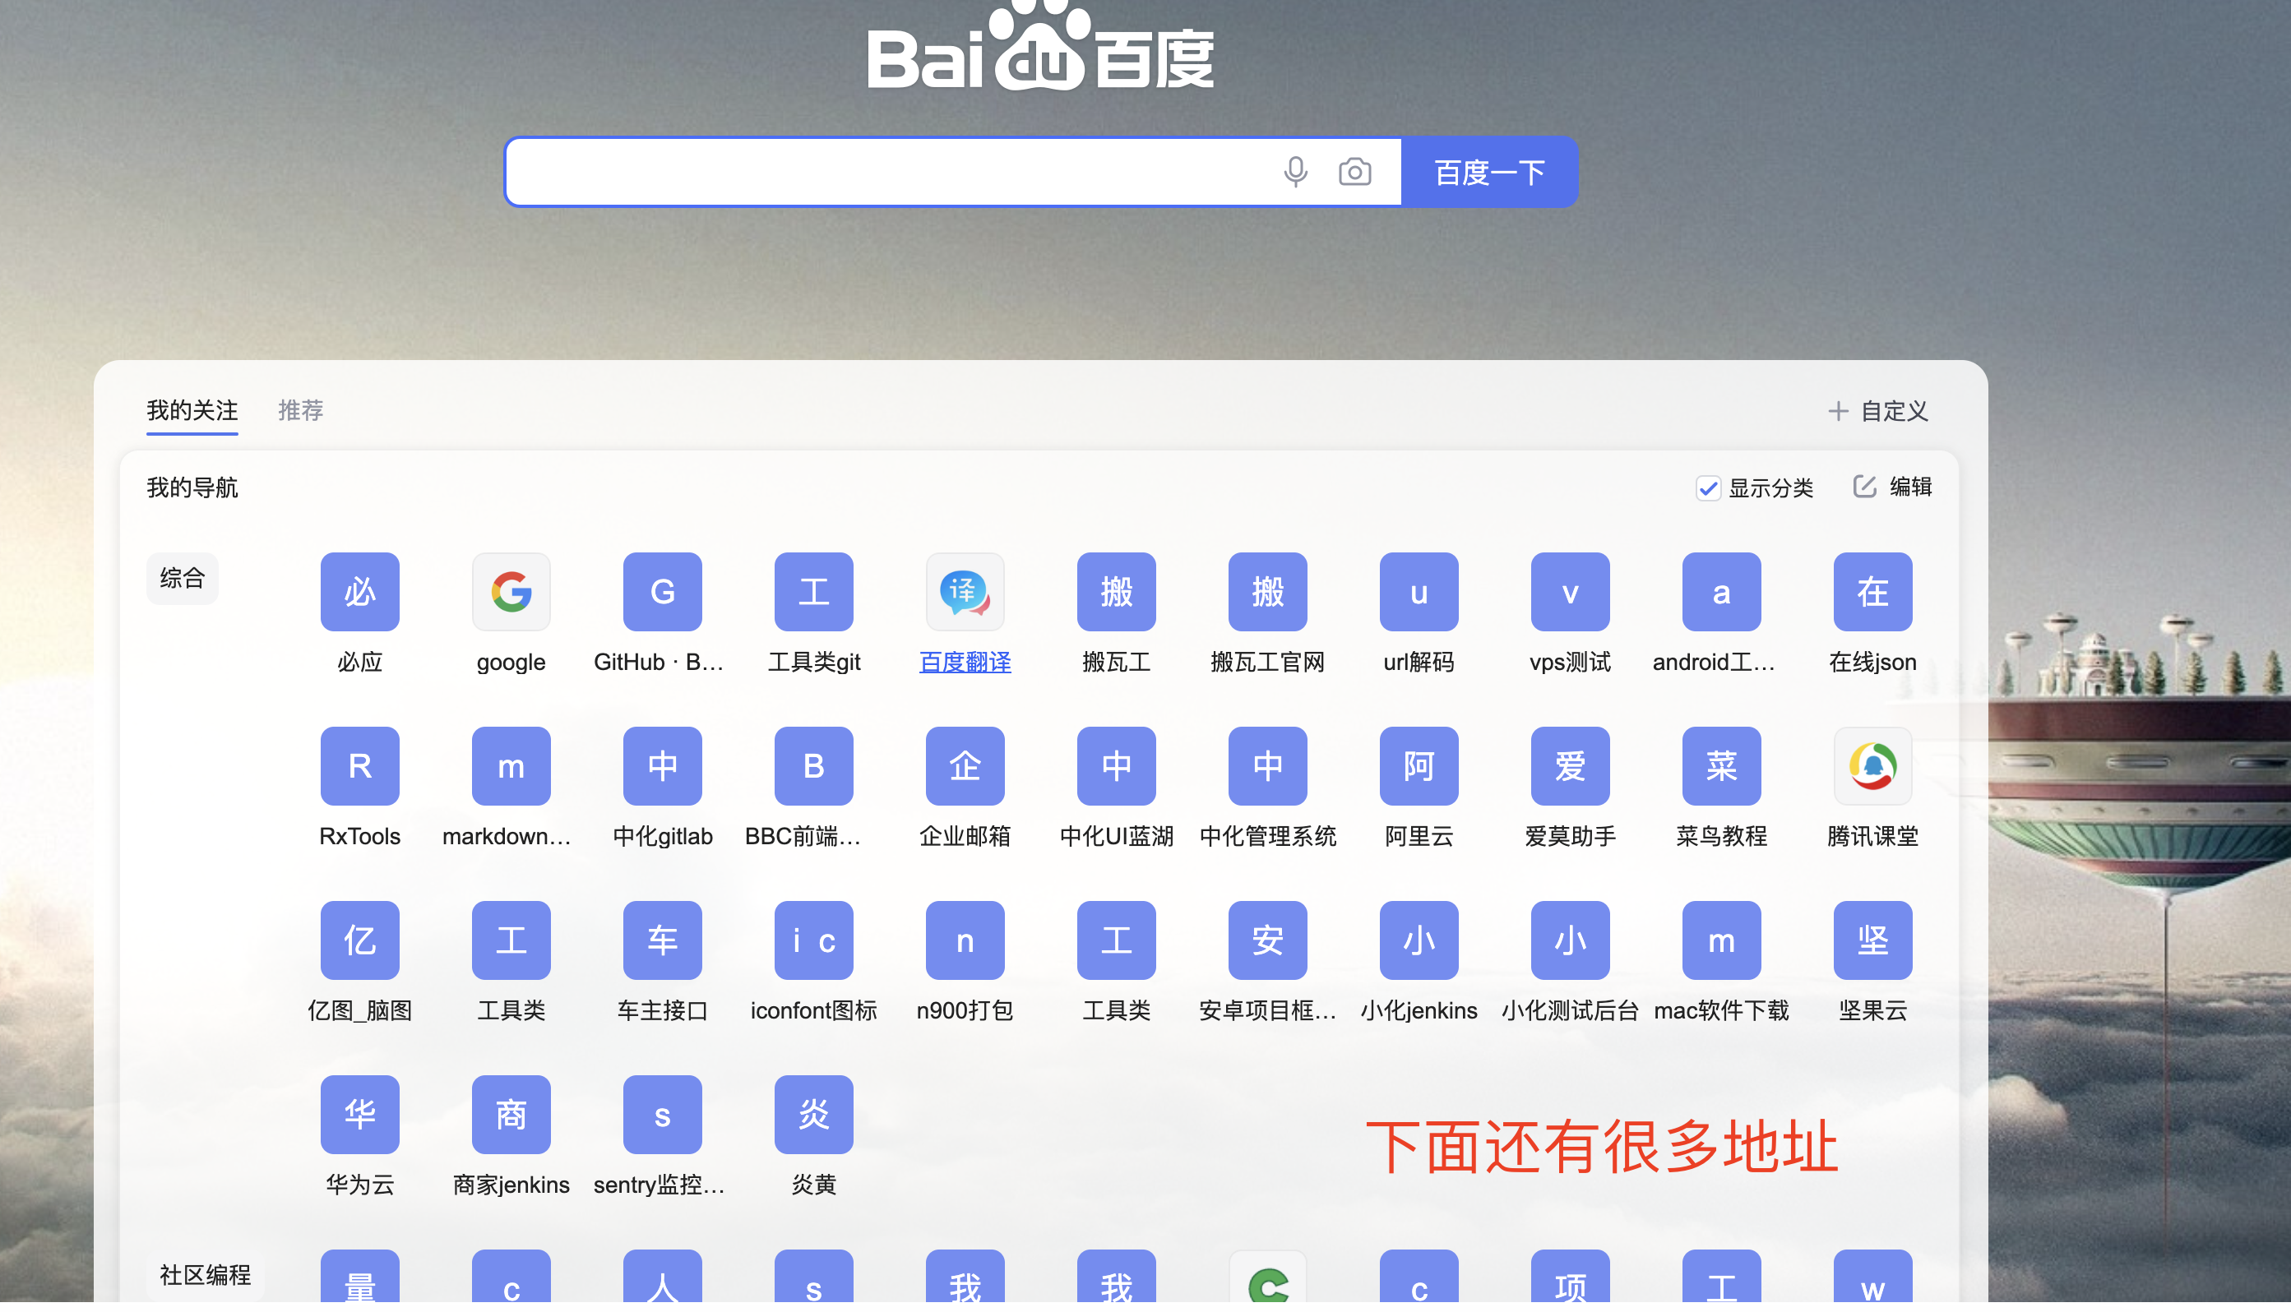Select the 我的关注 tab
2291x1312 pixels.
point(192,411)
